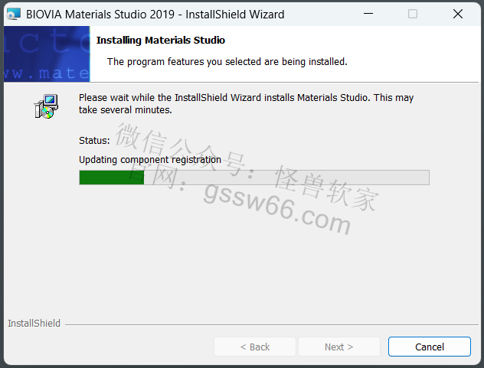Click the greyed-out Back button
The height and width of the screenshot is (368, 484).
(x=255, y=347)
